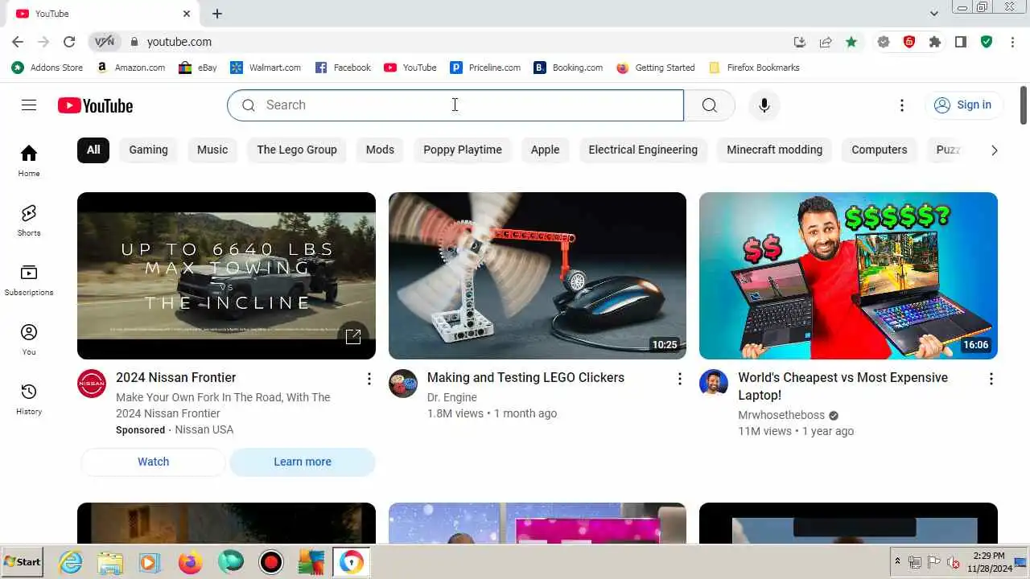The width and height of the screenshot is (1030, 579).
Task: Show hidden system tray icons
Action: (x=897, y=562)
